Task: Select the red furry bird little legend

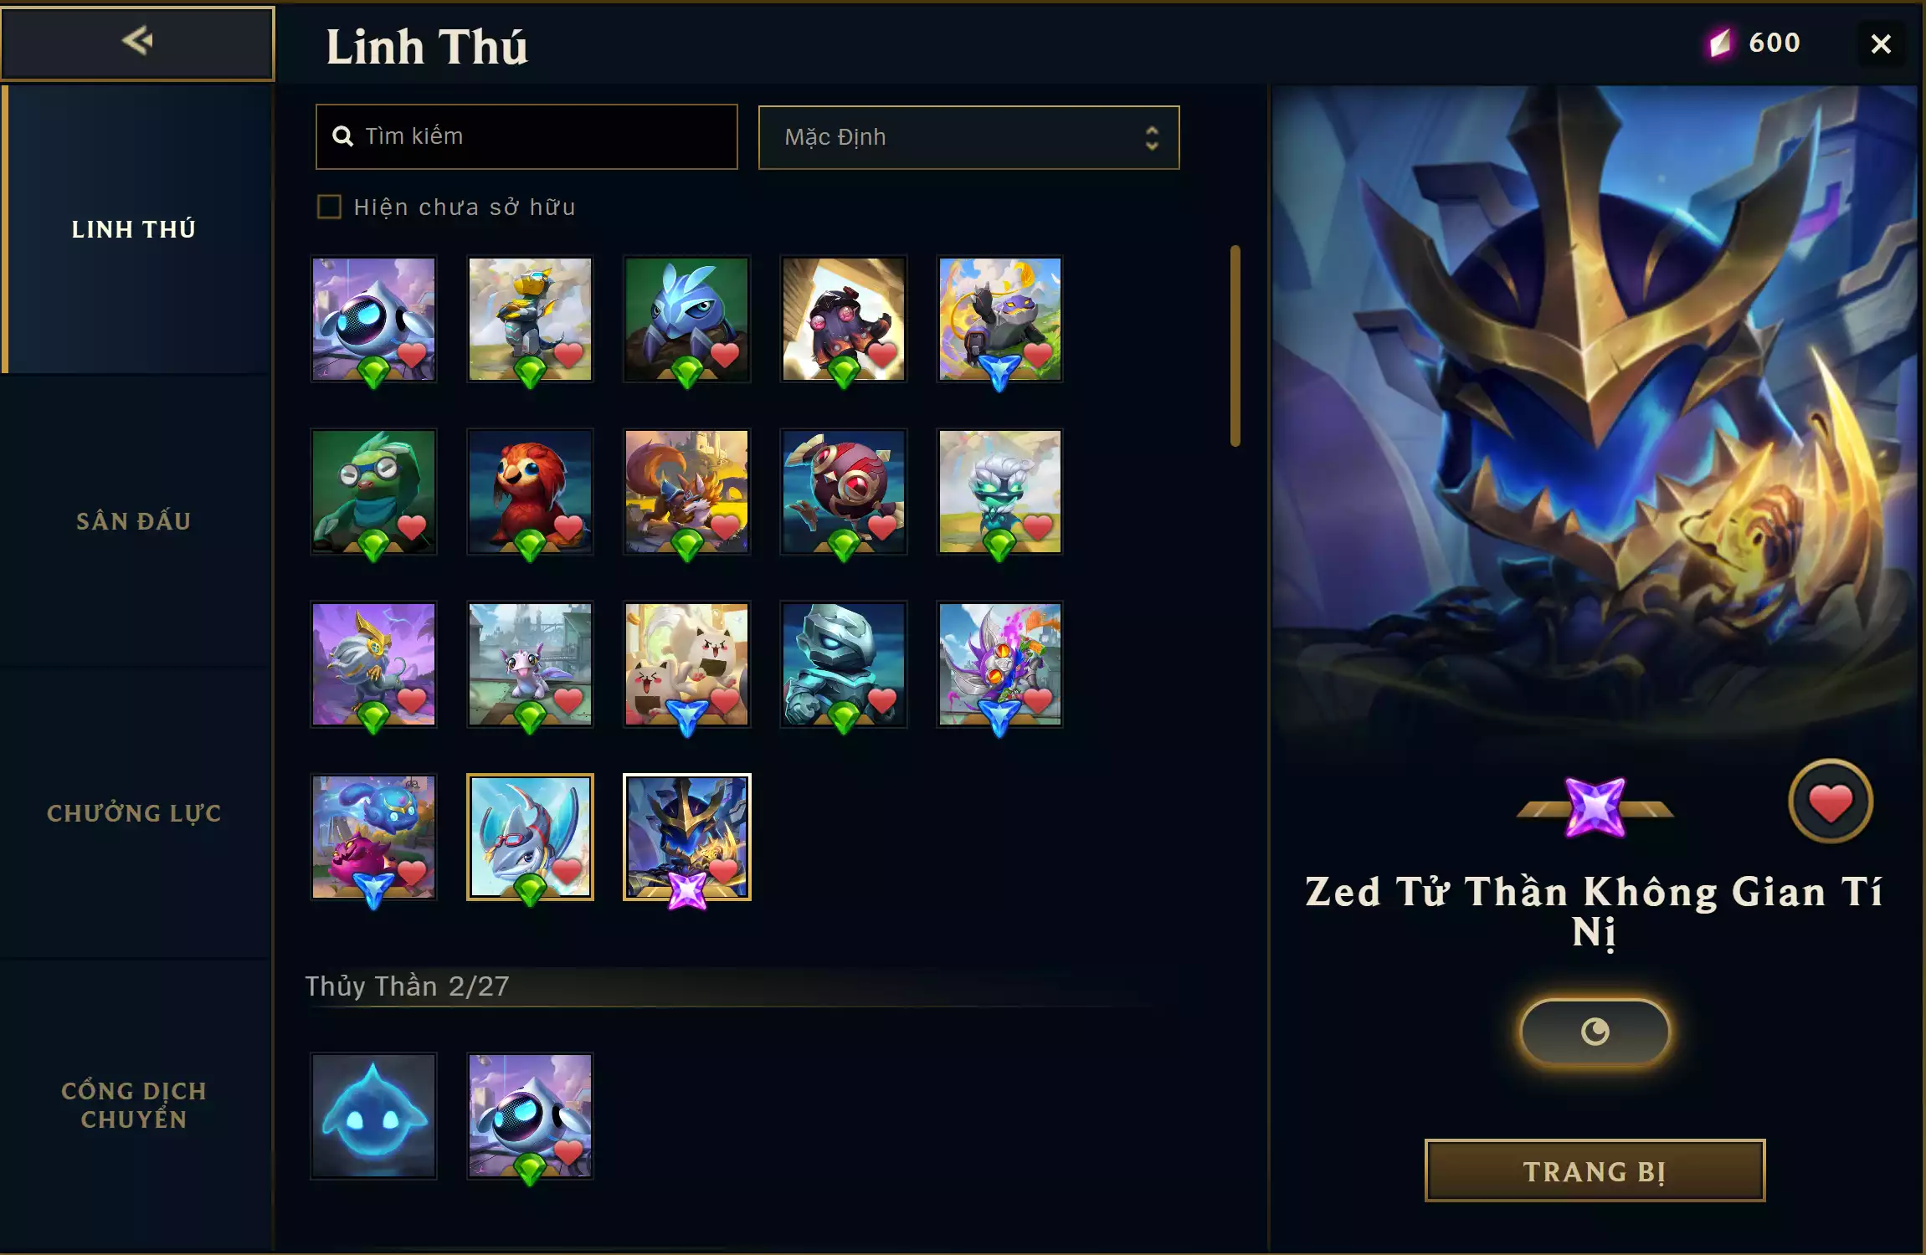Action: pos(530,491)
